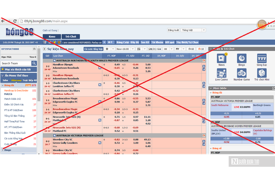Image resolution: width=275 pixels, height=172 pixels.
Task: Toggle favorite star for Broadmeadow Magic match
Action: (100, 102)
